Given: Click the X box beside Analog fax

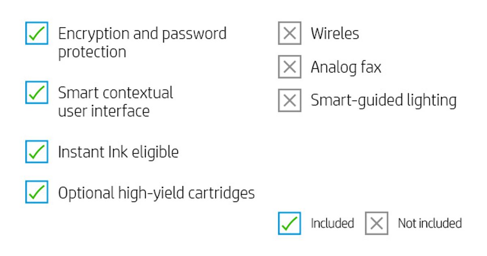Looking at the screenshot, I should [289, 67].
